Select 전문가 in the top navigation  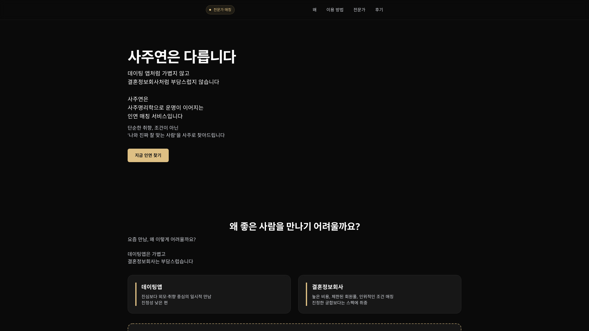click(x=359, y=10)
